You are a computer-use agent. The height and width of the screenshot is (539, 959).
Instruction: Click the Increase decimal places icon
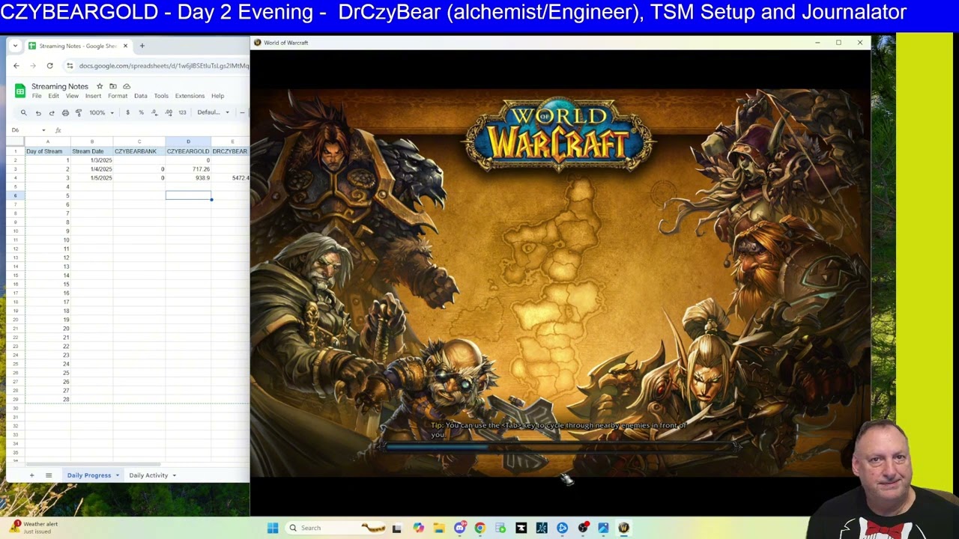169,112
